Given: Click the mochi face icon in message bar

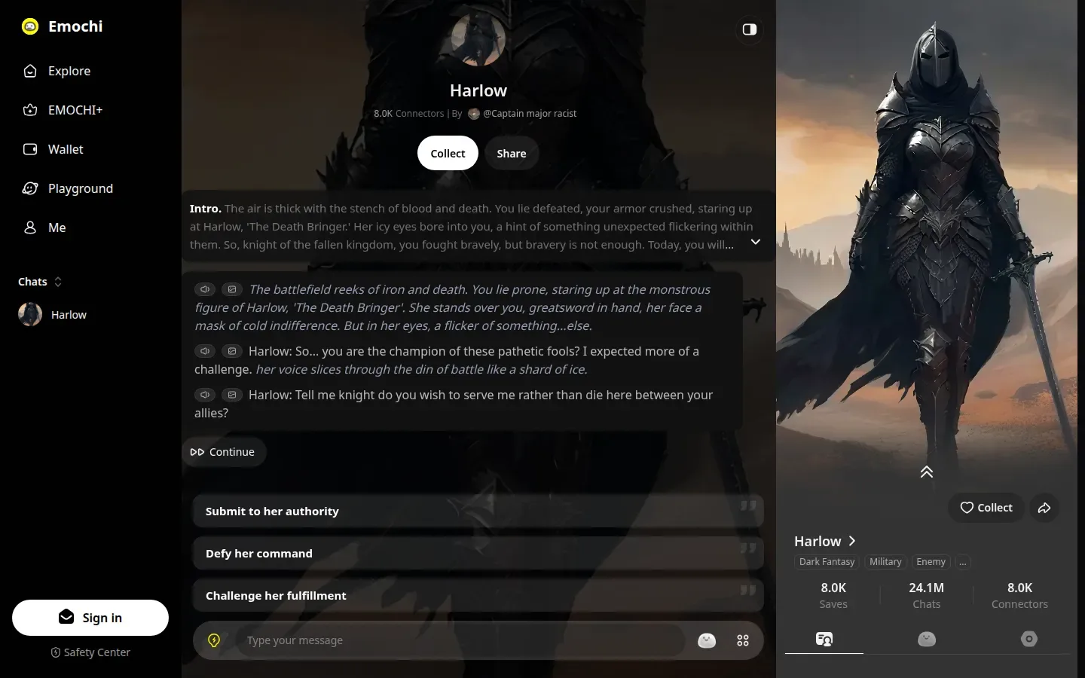Looking at the screenshot, I should click(707, 640).
